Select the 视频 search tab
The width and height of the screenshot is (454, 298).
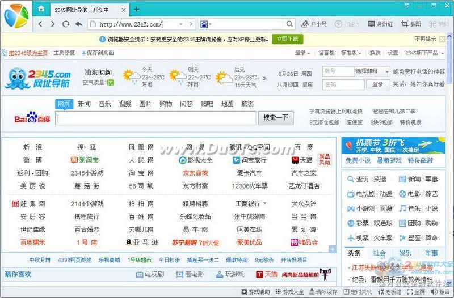pyautogui.click(x=125, y=104)
